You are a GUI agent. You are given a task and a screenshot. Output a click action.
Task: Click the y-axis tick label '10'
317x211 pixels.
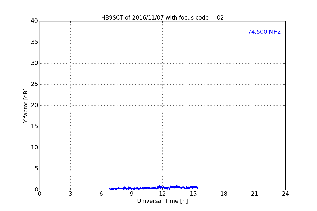(34, 148)
